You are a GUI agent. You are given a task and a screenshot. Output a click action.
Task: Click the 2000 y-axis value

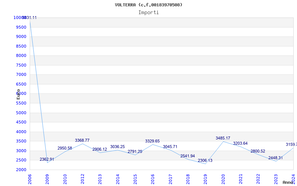[x=21, y=170]
